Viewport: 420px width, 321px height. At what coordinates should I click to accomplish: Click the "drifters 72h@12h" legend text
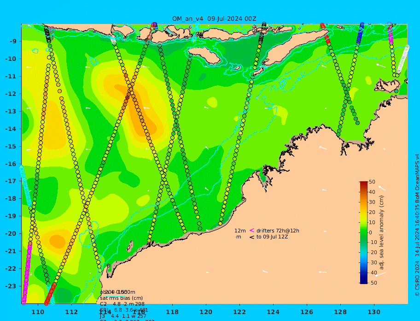pos(278,231)
